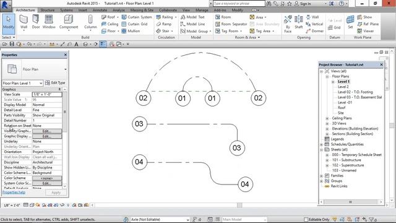The width and height of the screenshot is (396, 223).
Task: Click the Project Browser horizontal scrollbar
Action: tap(351, 202)
